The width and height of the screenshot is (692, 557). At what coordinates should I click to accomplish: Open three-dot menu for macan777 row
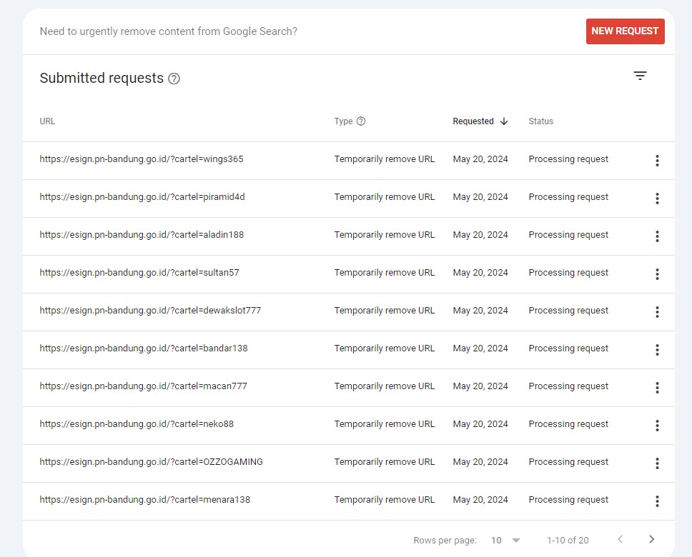(657, 388)
